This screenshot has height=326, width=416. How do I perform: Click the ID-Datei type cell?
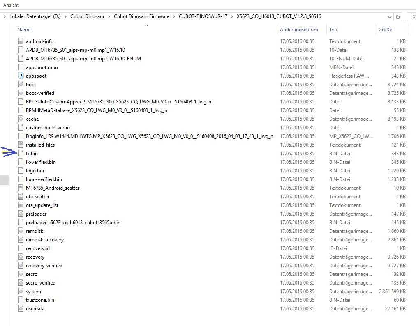tap(338, 248)
